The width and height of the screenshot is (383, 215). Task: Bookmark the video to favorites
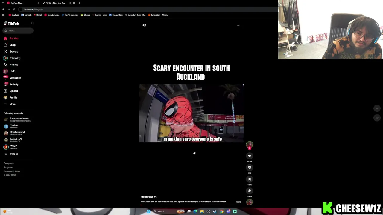click(x=250, y=179)
